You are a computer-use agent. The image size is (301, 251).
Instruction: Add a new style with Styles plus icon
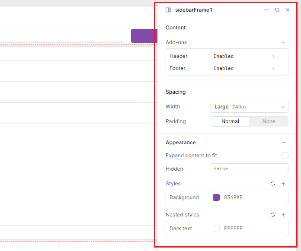(x=283, y=184)
